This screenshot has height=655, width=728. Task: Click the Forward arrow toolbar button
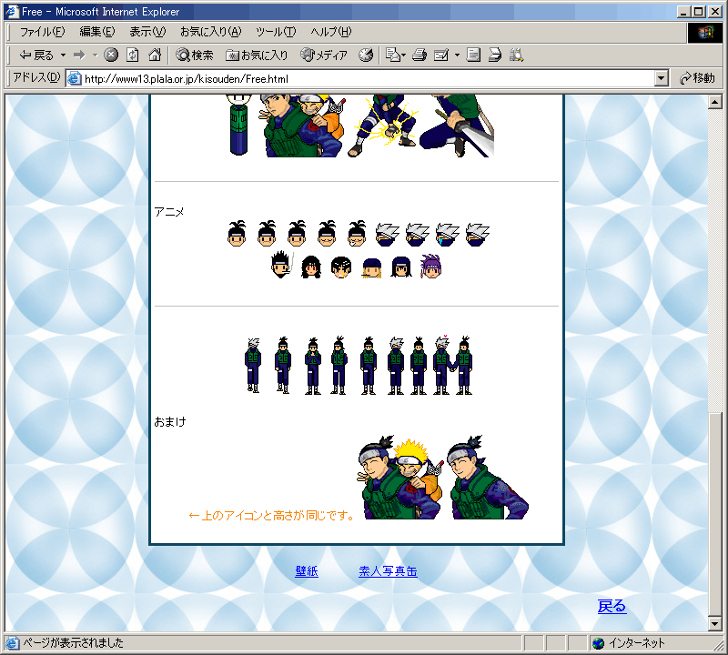click(x=79, y=55)
